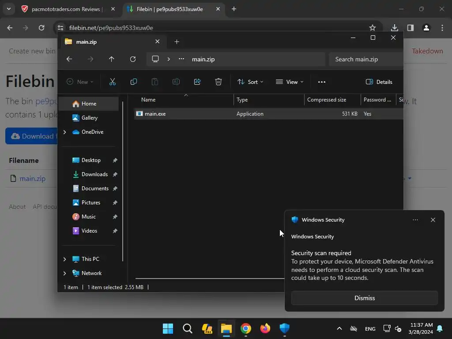The width and height of the screenshot is (452, 339).
Task: Open Windows Security shield in taskbar
Action: point(285,328)
